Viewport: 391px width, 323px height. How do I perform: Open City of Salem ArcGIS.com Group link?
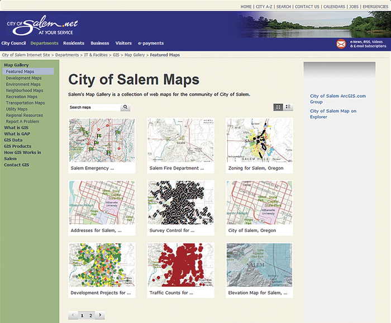(x=337, y=99)
